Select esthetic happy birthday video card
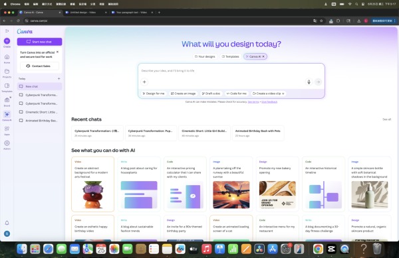The image size is (399, 258). click(x=93, y=228)
